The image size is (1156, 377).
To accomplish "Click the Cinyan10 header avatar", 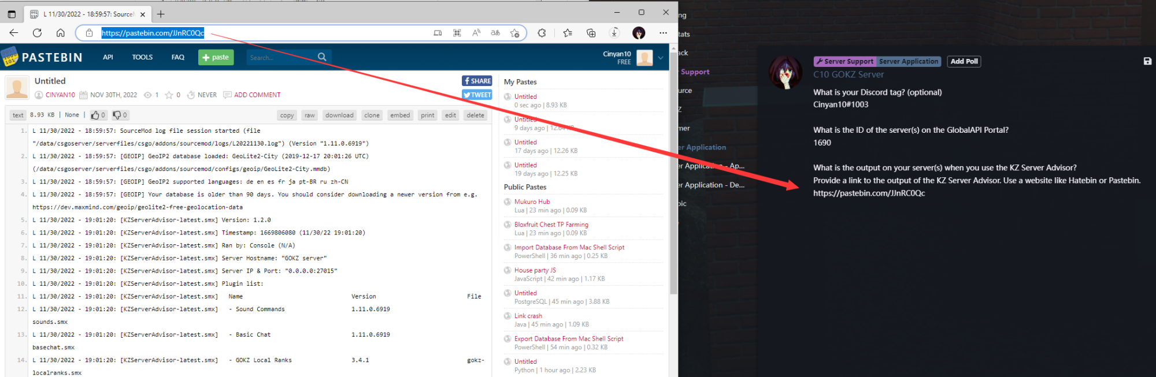I will coord(644,58).
